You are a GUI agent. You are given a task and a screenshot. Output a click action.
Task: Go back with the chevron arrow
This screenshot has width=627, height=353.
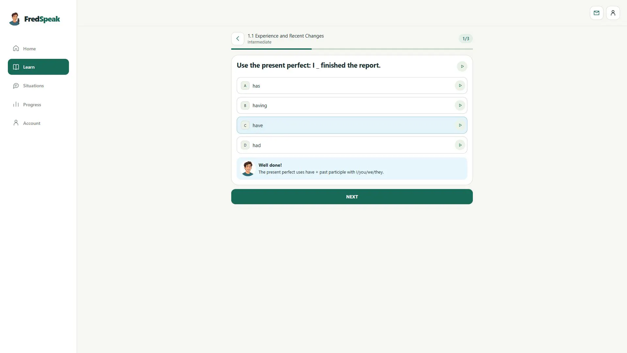tap(237, 39)
